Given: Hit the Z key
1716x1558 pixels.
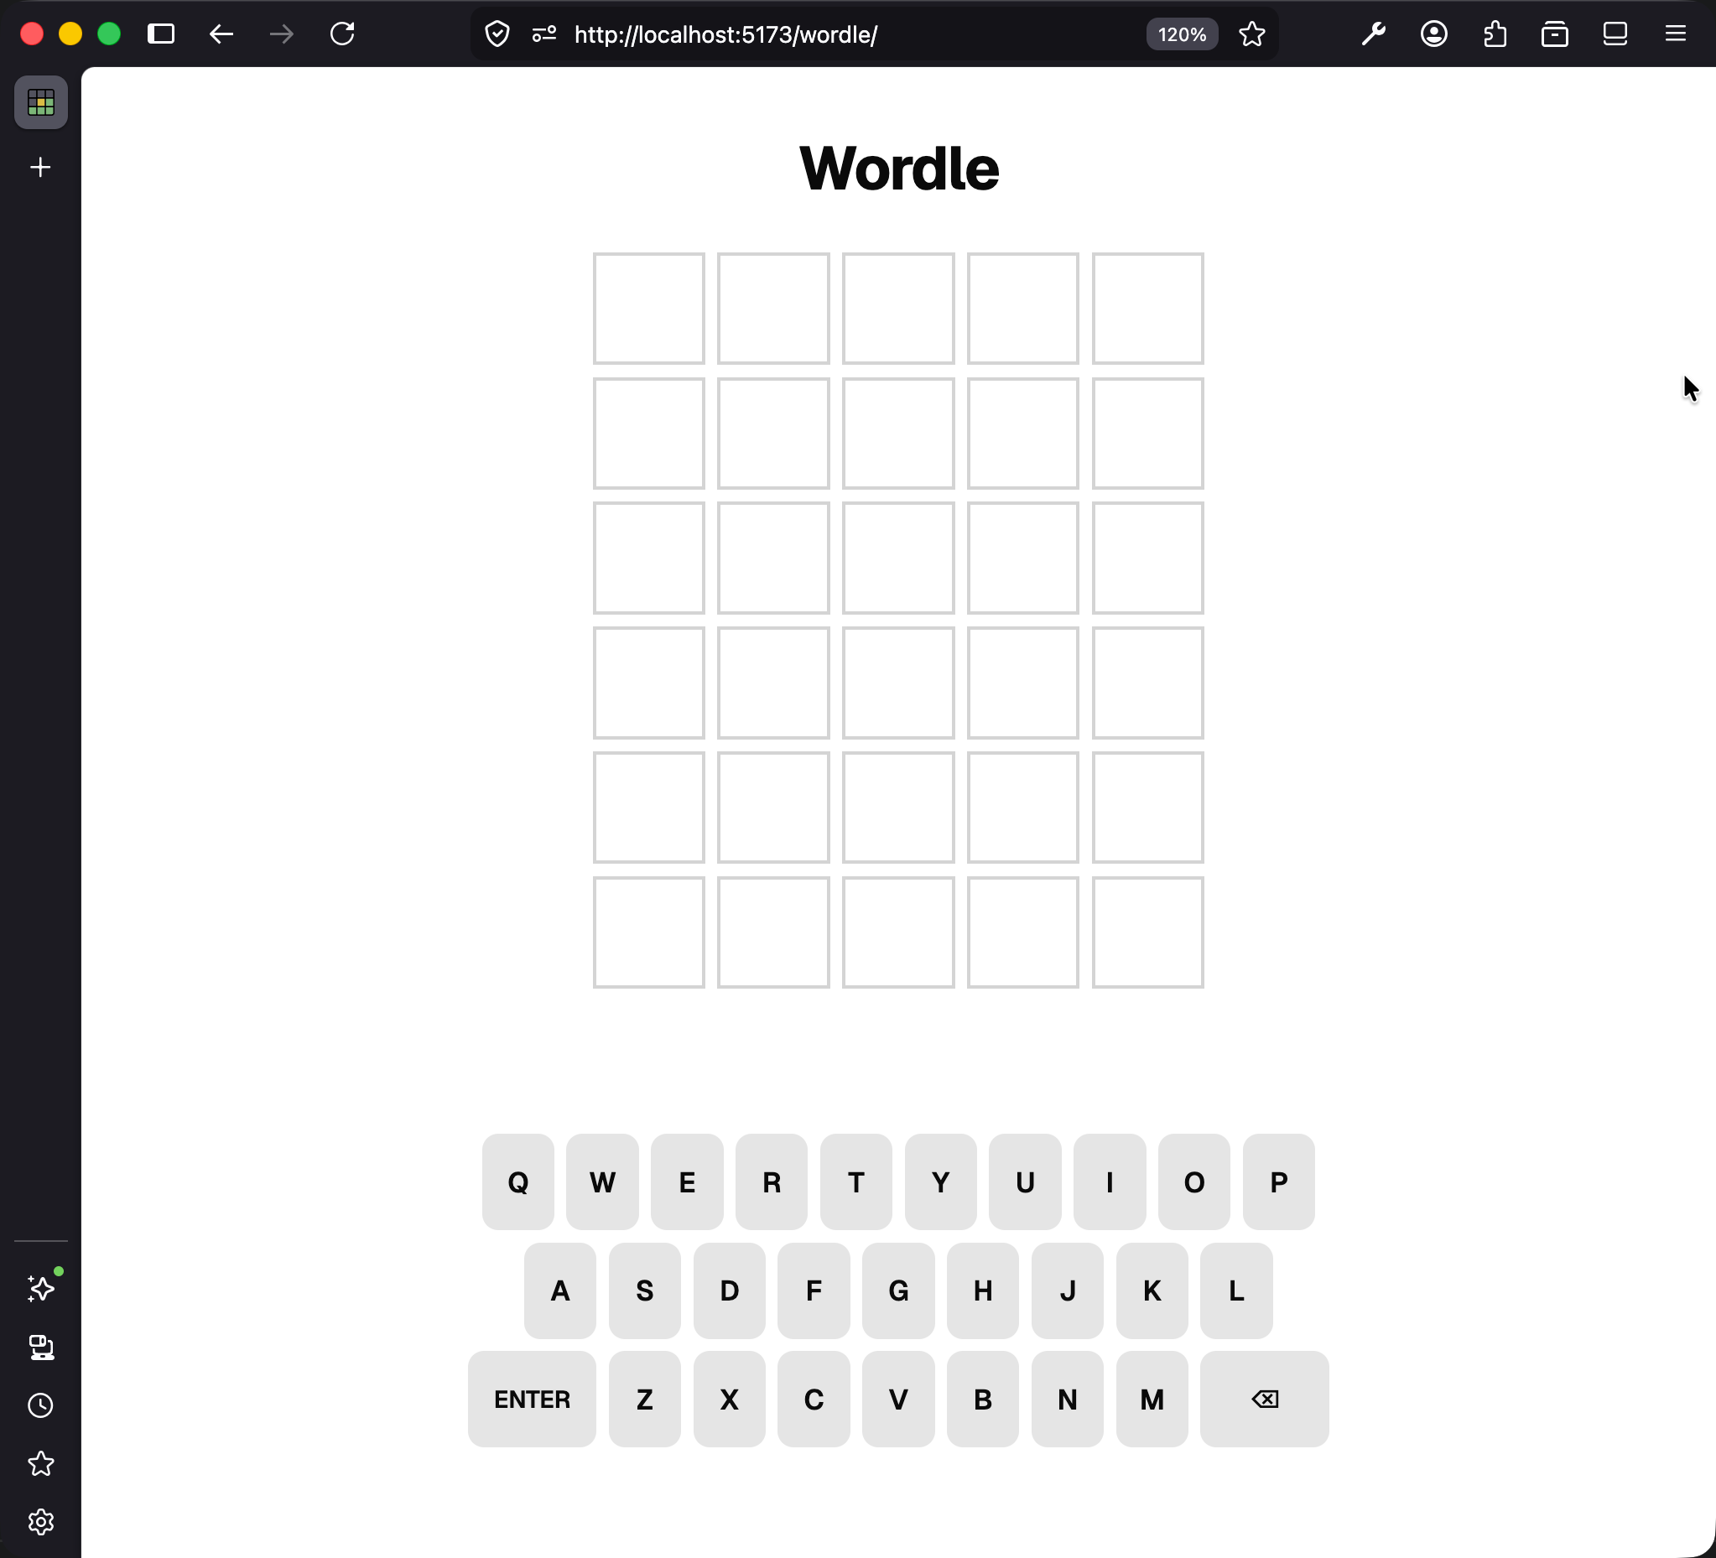Looking at the screenshot, I should coord(644,1399).
